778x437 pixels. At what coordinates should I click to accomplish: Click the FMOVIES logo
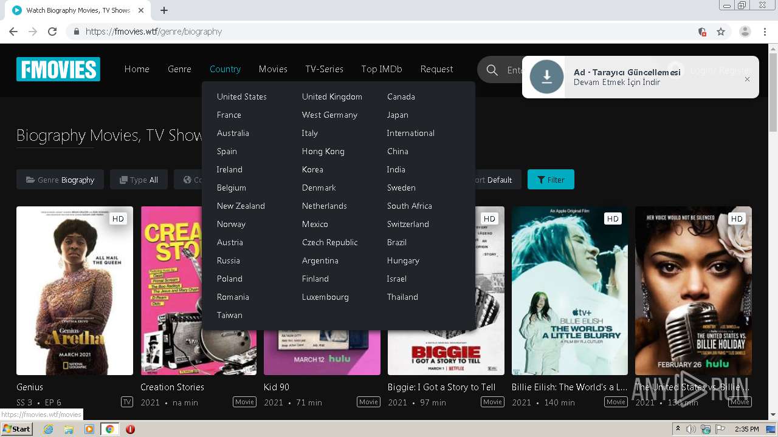pyautogui.click(x=58, y=69)
